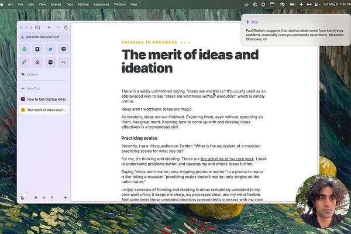Open the black square favorite beside the purple circle
This screenshot has width=351, height=234.
[x=50, y=62]
